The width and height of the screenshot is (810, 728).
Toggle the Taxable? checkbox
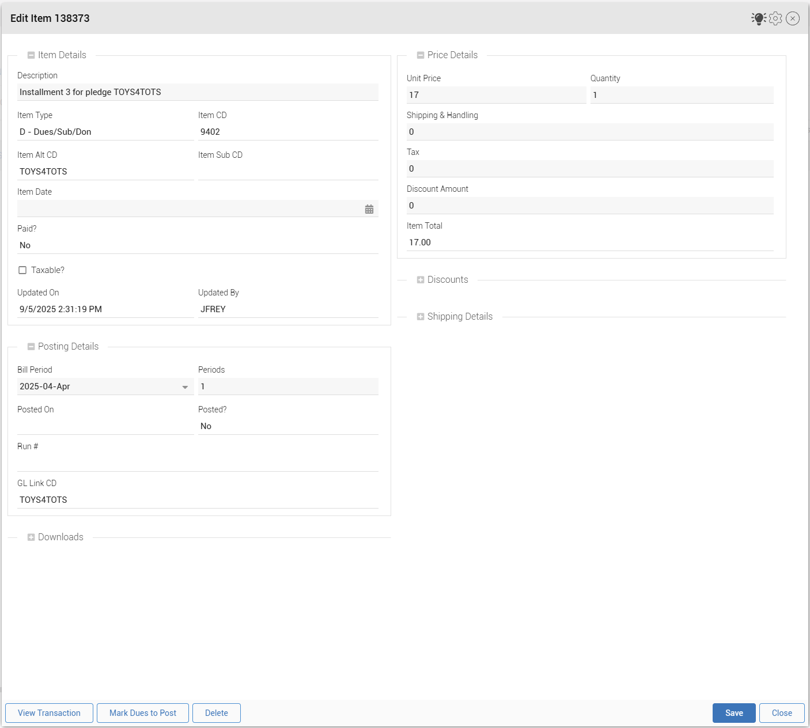pyautogui.click(x=22, y=270)
